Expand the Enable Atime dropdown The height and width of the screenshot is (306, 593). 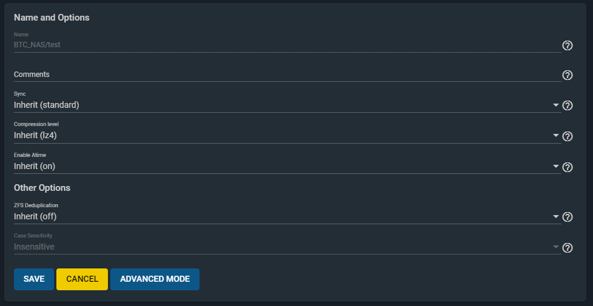(x=556, y=167)
